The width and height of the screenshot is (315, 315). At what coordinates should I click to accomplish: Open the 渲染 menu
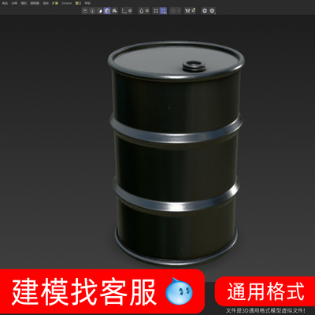(46, 3)
